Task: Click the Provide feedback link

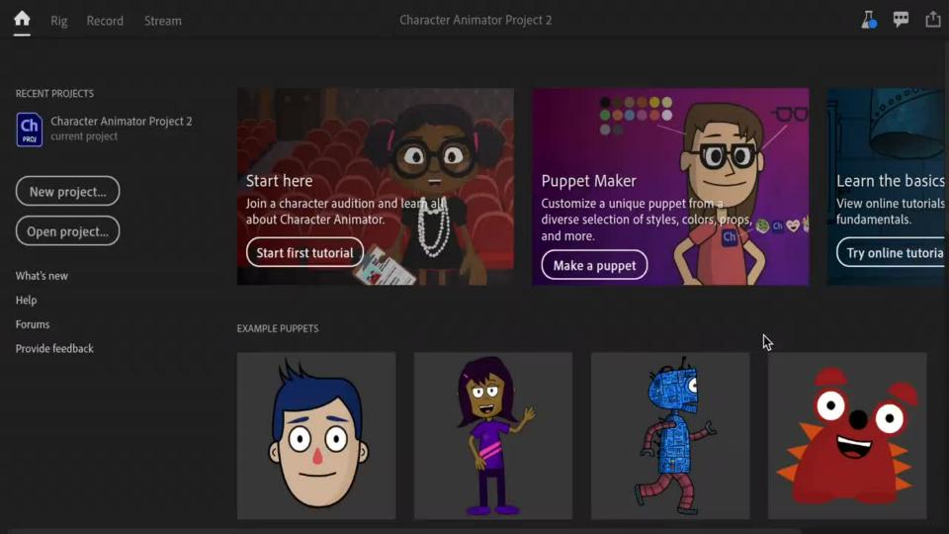Action: point(54,349)
